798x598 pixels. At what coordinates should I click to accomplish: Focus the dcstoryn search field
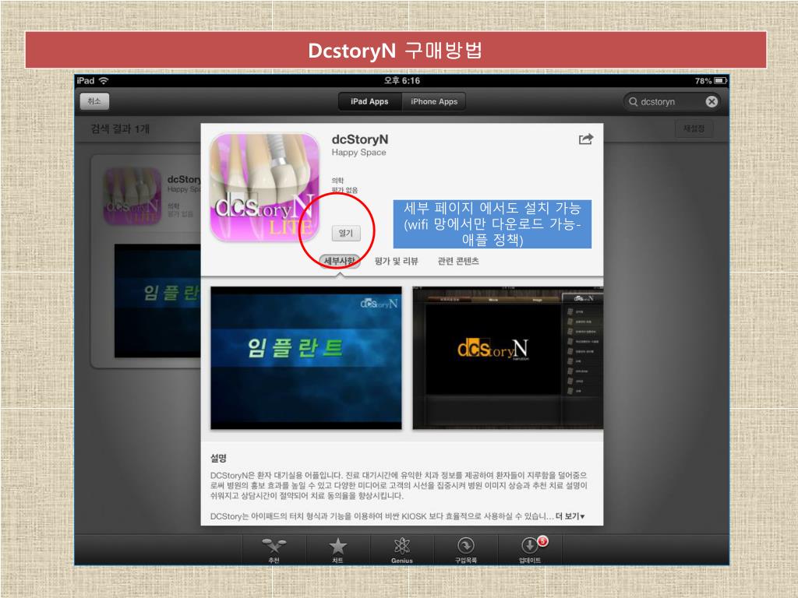672,102
